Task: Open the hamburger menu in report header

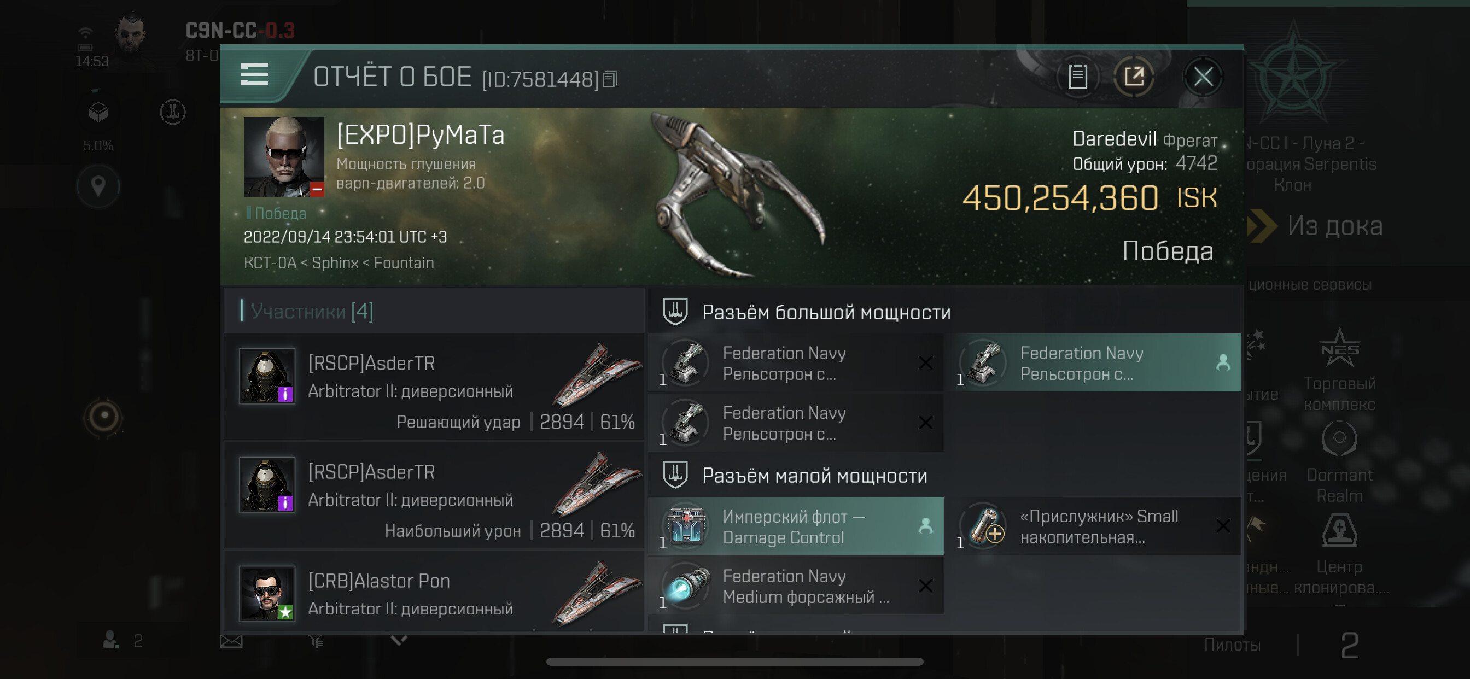Action: tap(254, 75)
